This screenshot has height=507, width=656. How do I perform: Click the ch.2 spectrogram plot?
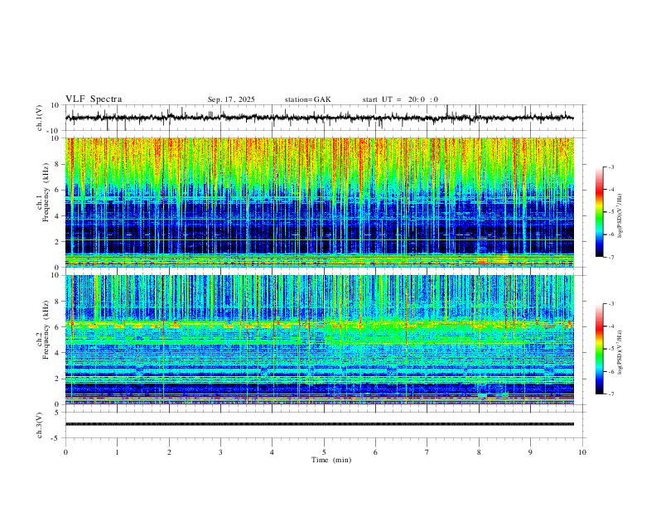[x=320, y=340]
